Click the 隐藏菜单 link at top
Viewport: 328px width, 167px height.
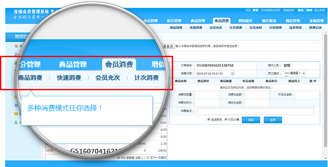289,10
